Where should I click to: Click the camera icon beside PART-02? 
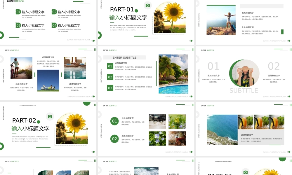(x=50, y=116)
